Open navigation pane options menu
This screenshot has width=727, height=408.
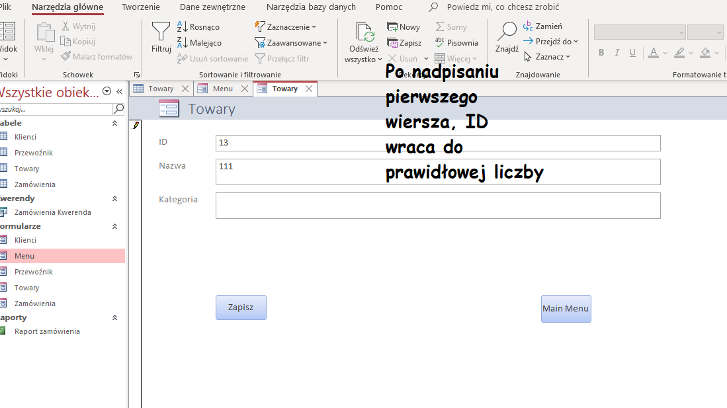pyautogui.click(x=107, y=91)
